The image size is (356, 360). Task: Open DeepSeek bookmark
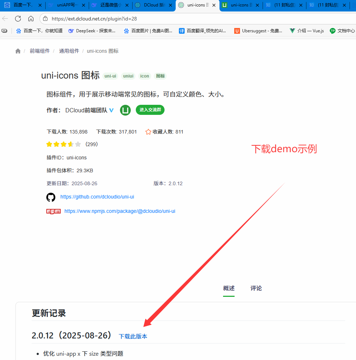pyautogui.click(x=92, y=31)
